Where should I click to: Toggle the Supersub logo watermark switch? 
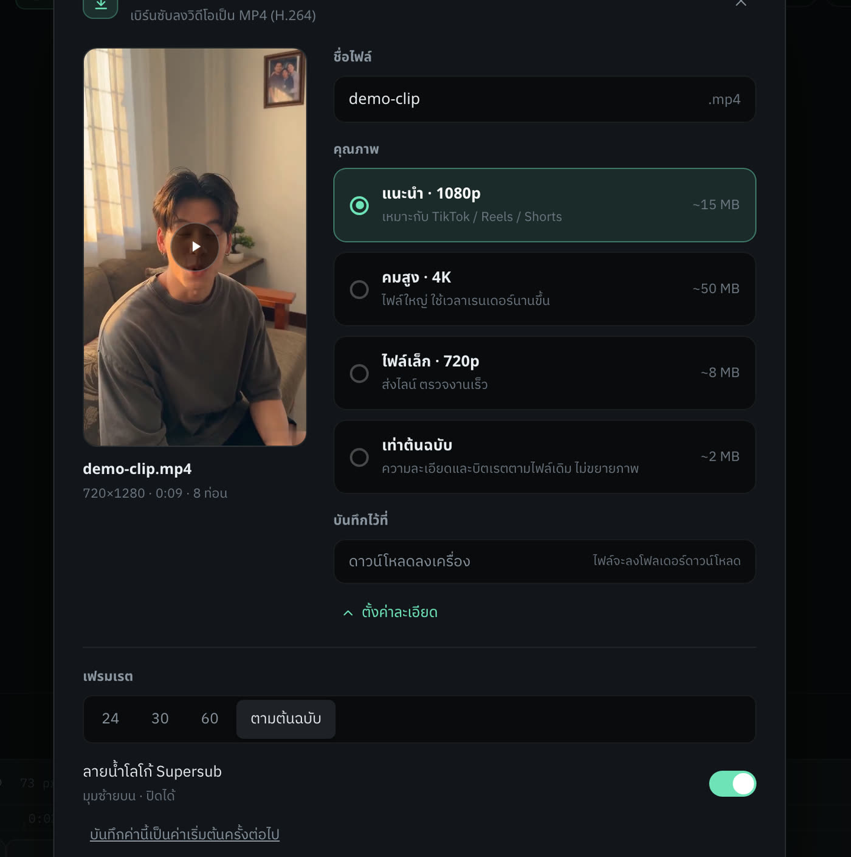coord(732,783)
